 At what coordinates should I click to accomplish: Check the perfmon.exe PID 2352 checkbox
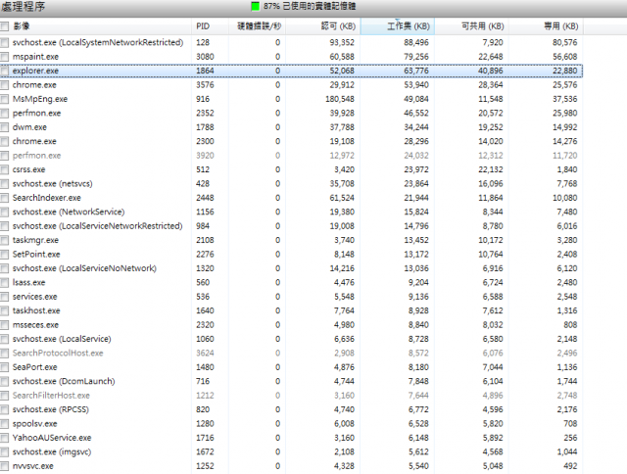4,113
